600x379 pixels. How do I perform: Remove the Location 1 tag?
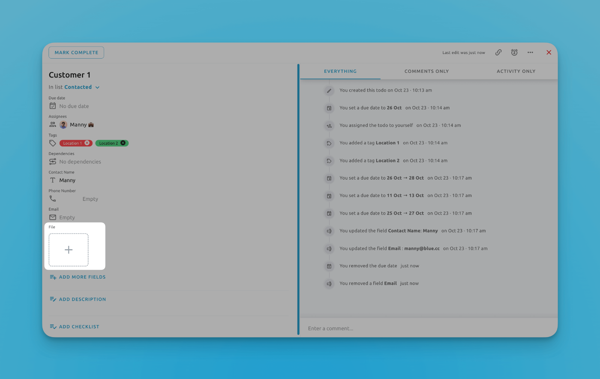pyautogui.click(x=87, y=143)
